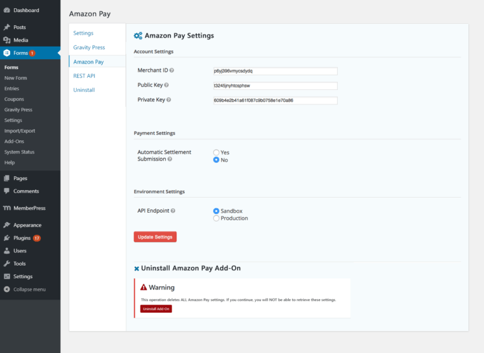484x353 pixels.
Task: Click into the Merchant ID field
Action: pos(275,71)
